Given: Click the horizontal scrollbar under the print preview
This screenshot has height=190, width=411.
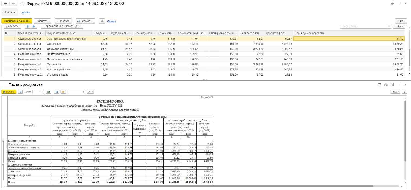Looking at the screenshot, I should click(x=190, y=186).
